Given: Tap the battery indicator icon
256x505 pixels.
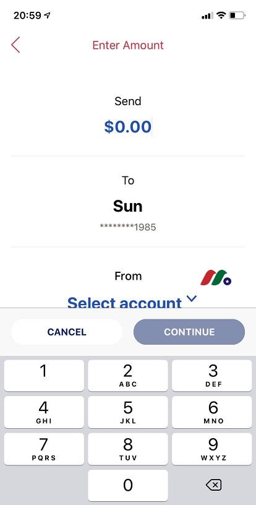Looking at the screenshot, I should pos(237,15).
